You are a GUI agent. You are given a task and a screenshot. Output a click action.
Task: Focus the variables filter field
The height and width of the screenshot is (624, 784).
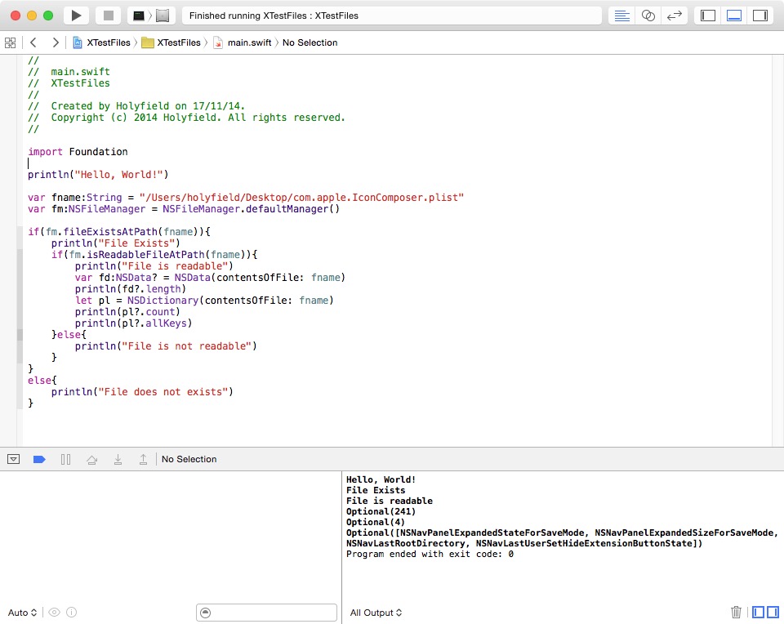(x=266, y=613)
